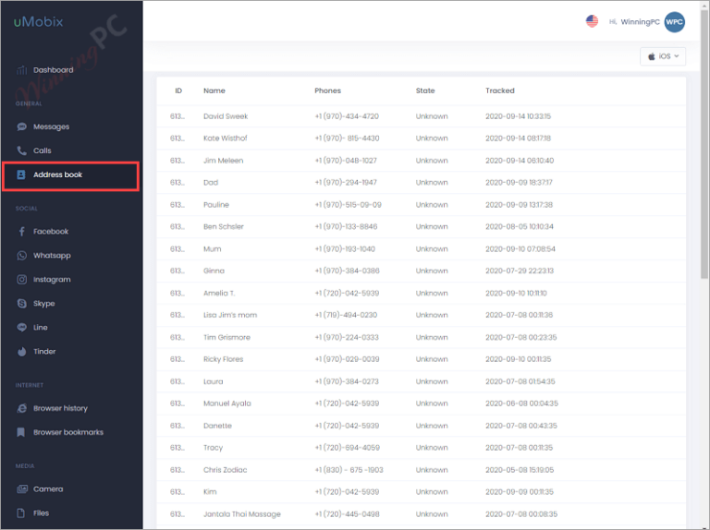Select contact Tim Grismore
This screenshot has width=710, height=530.
click(x=226, y=337)
